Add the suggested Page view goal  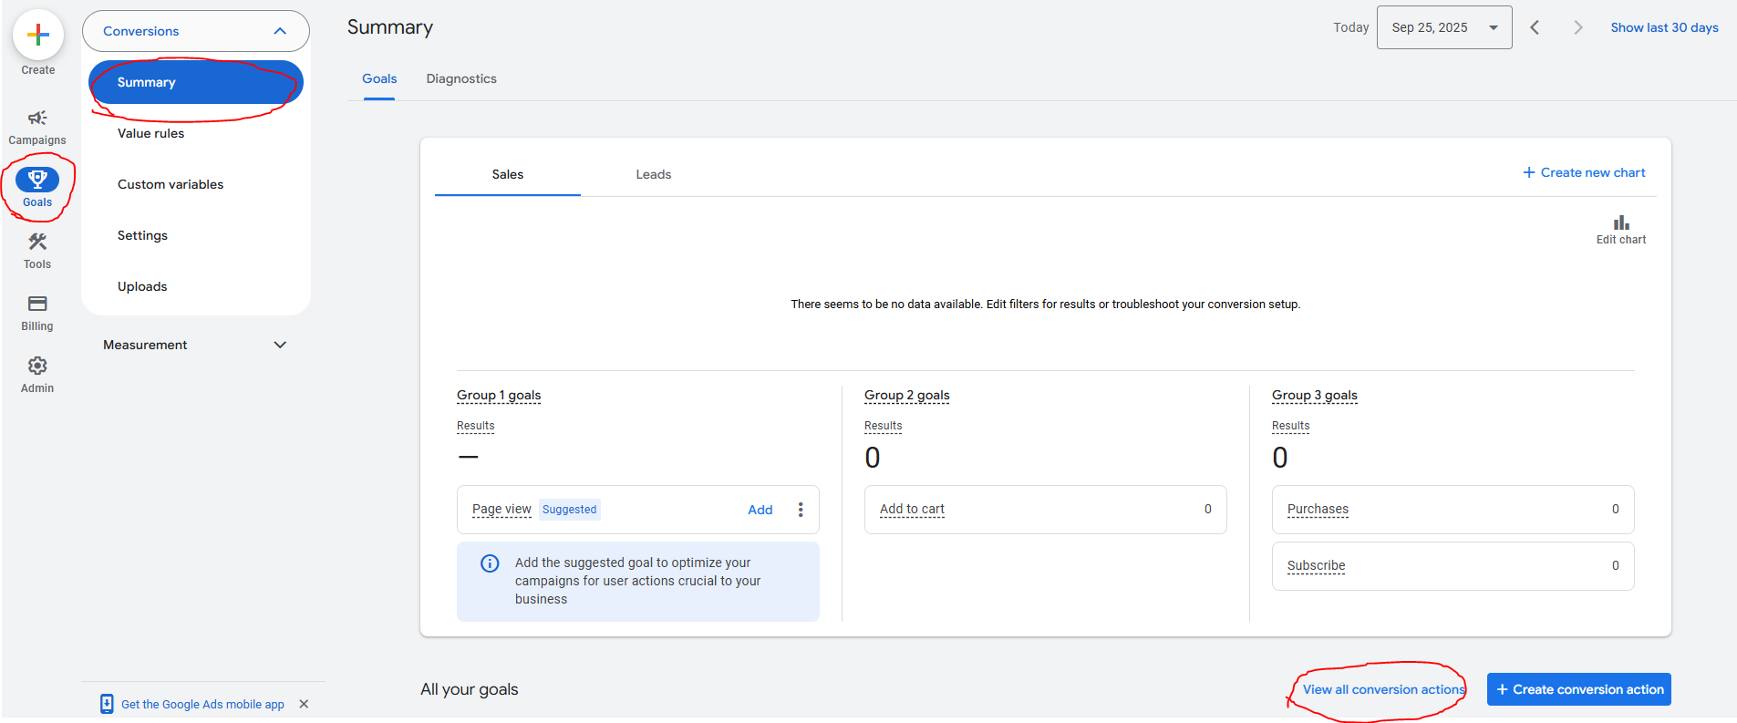click(760, 510)
